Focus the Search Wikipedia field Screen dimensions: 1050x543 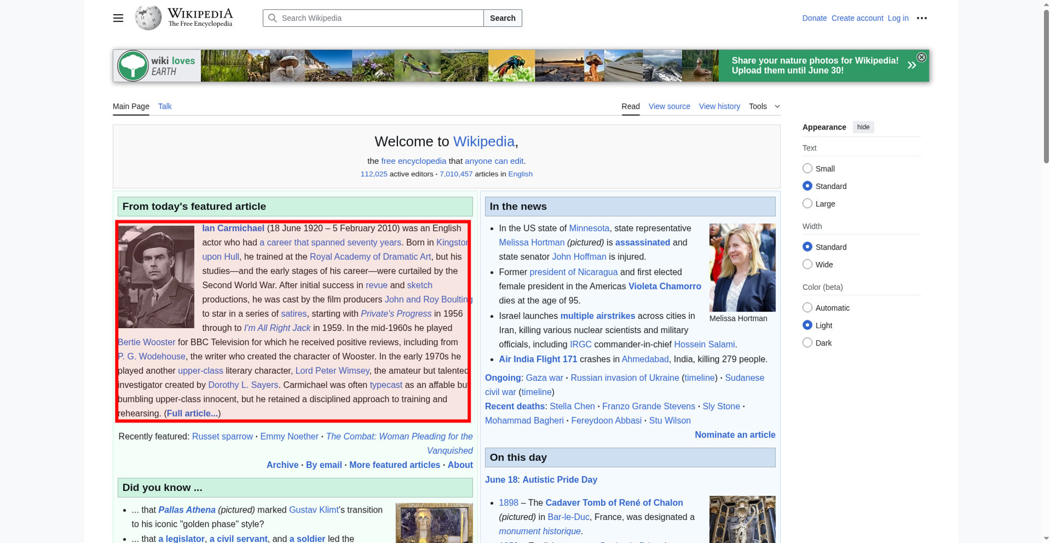(x=373, y=18)
